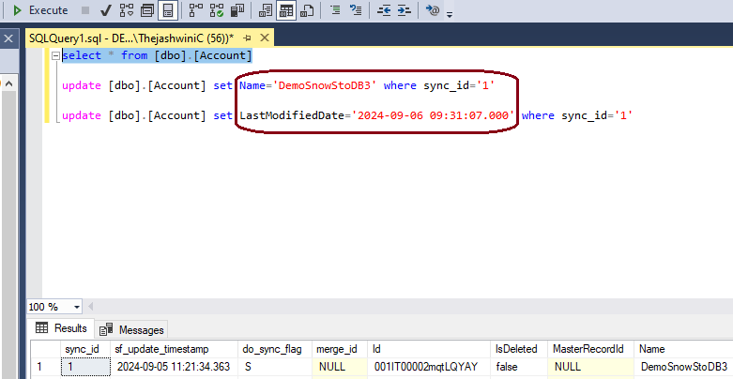Select the sync_id cell with value 1

[x=86, y=367]
